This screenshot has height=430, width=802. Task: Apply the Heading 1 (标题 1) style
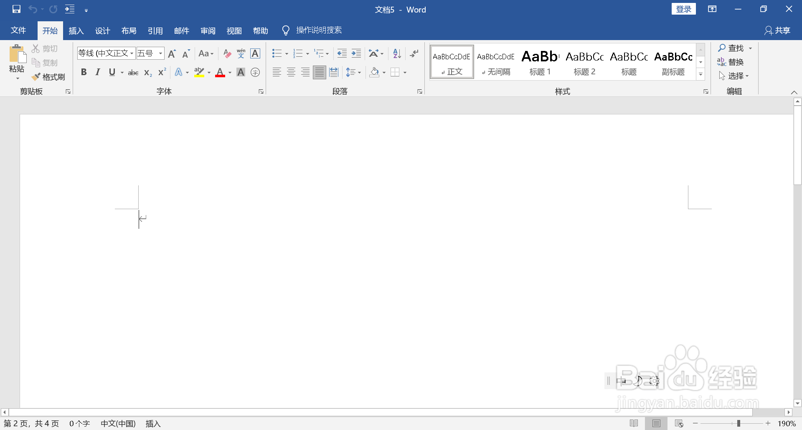[540, 62]
